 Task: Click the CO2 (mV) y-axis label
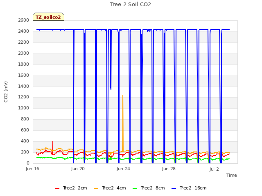click(6, 92)
